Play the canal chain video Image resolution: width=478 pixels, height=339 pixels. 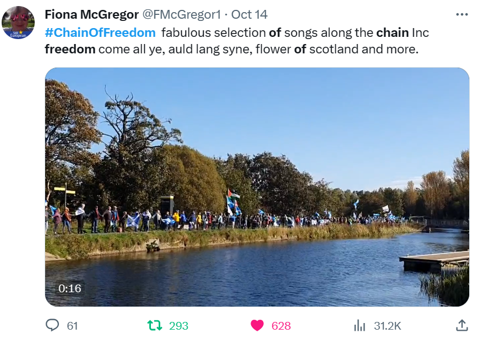(257, 187)
